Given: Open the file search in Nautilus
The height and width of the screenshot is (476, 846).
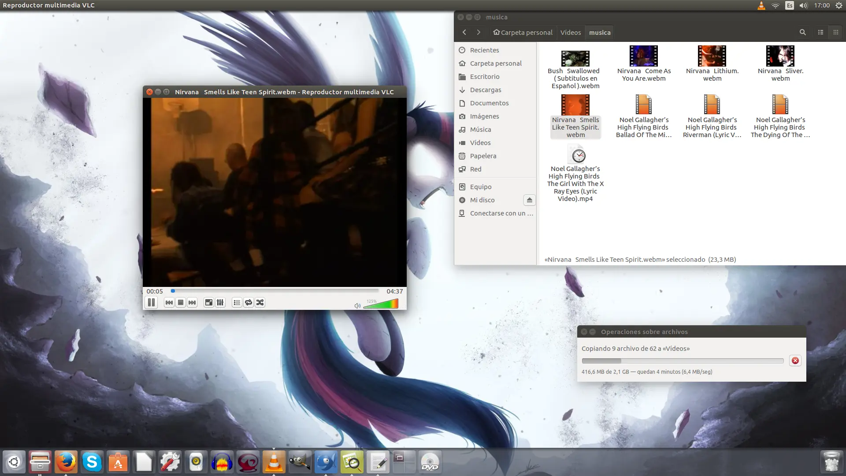Looking at the screenshot, I should (802, 32).
